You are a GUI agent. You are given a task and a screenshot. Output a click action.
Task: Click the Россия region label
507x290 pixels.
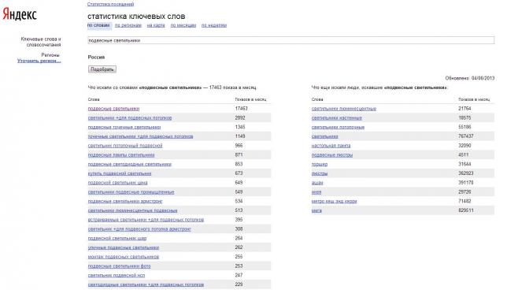coord(96,58)
